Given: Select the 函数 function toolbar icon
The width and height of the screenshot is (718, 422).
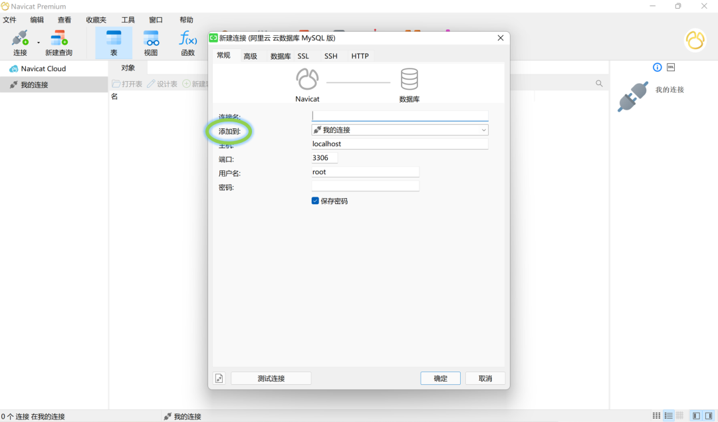Looking at the screenshot, I should click(x=187, y=43).
